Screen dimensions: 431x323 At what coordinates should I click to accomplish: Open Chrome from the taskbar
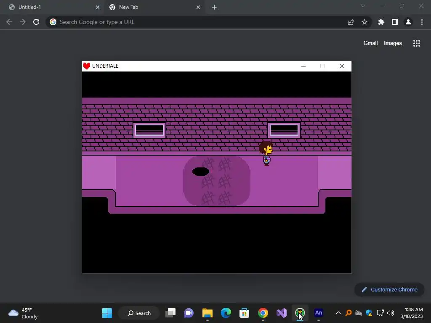click(263, 313)
